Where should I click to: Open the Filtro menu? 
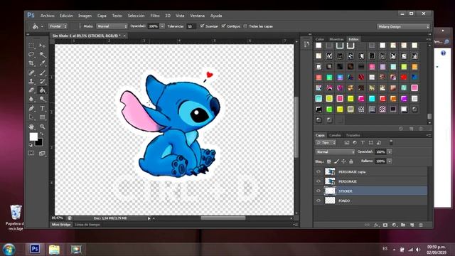pyautogui.click(x=155, y=16)
